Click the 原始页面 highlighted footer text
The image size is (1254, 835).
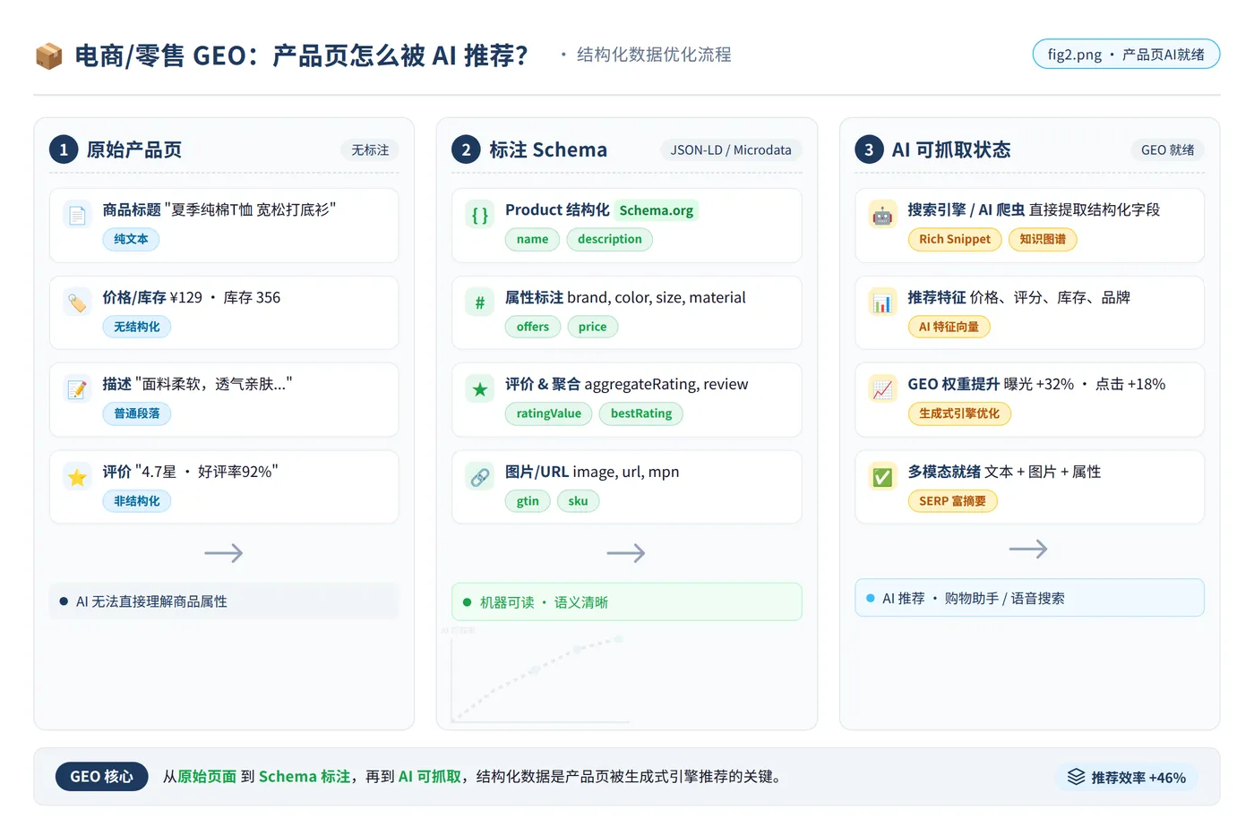(x=207, y=777)
